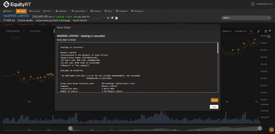Click the Snapshot tab
Screen dimensions: 275x134
pyautogui.click(x=8, y=24)
